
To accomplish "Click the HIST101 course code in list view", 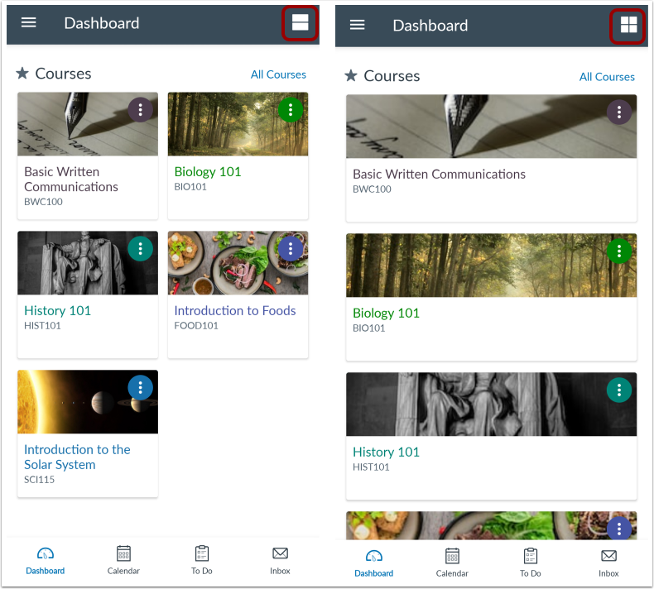I will click(x=371, y=467).
